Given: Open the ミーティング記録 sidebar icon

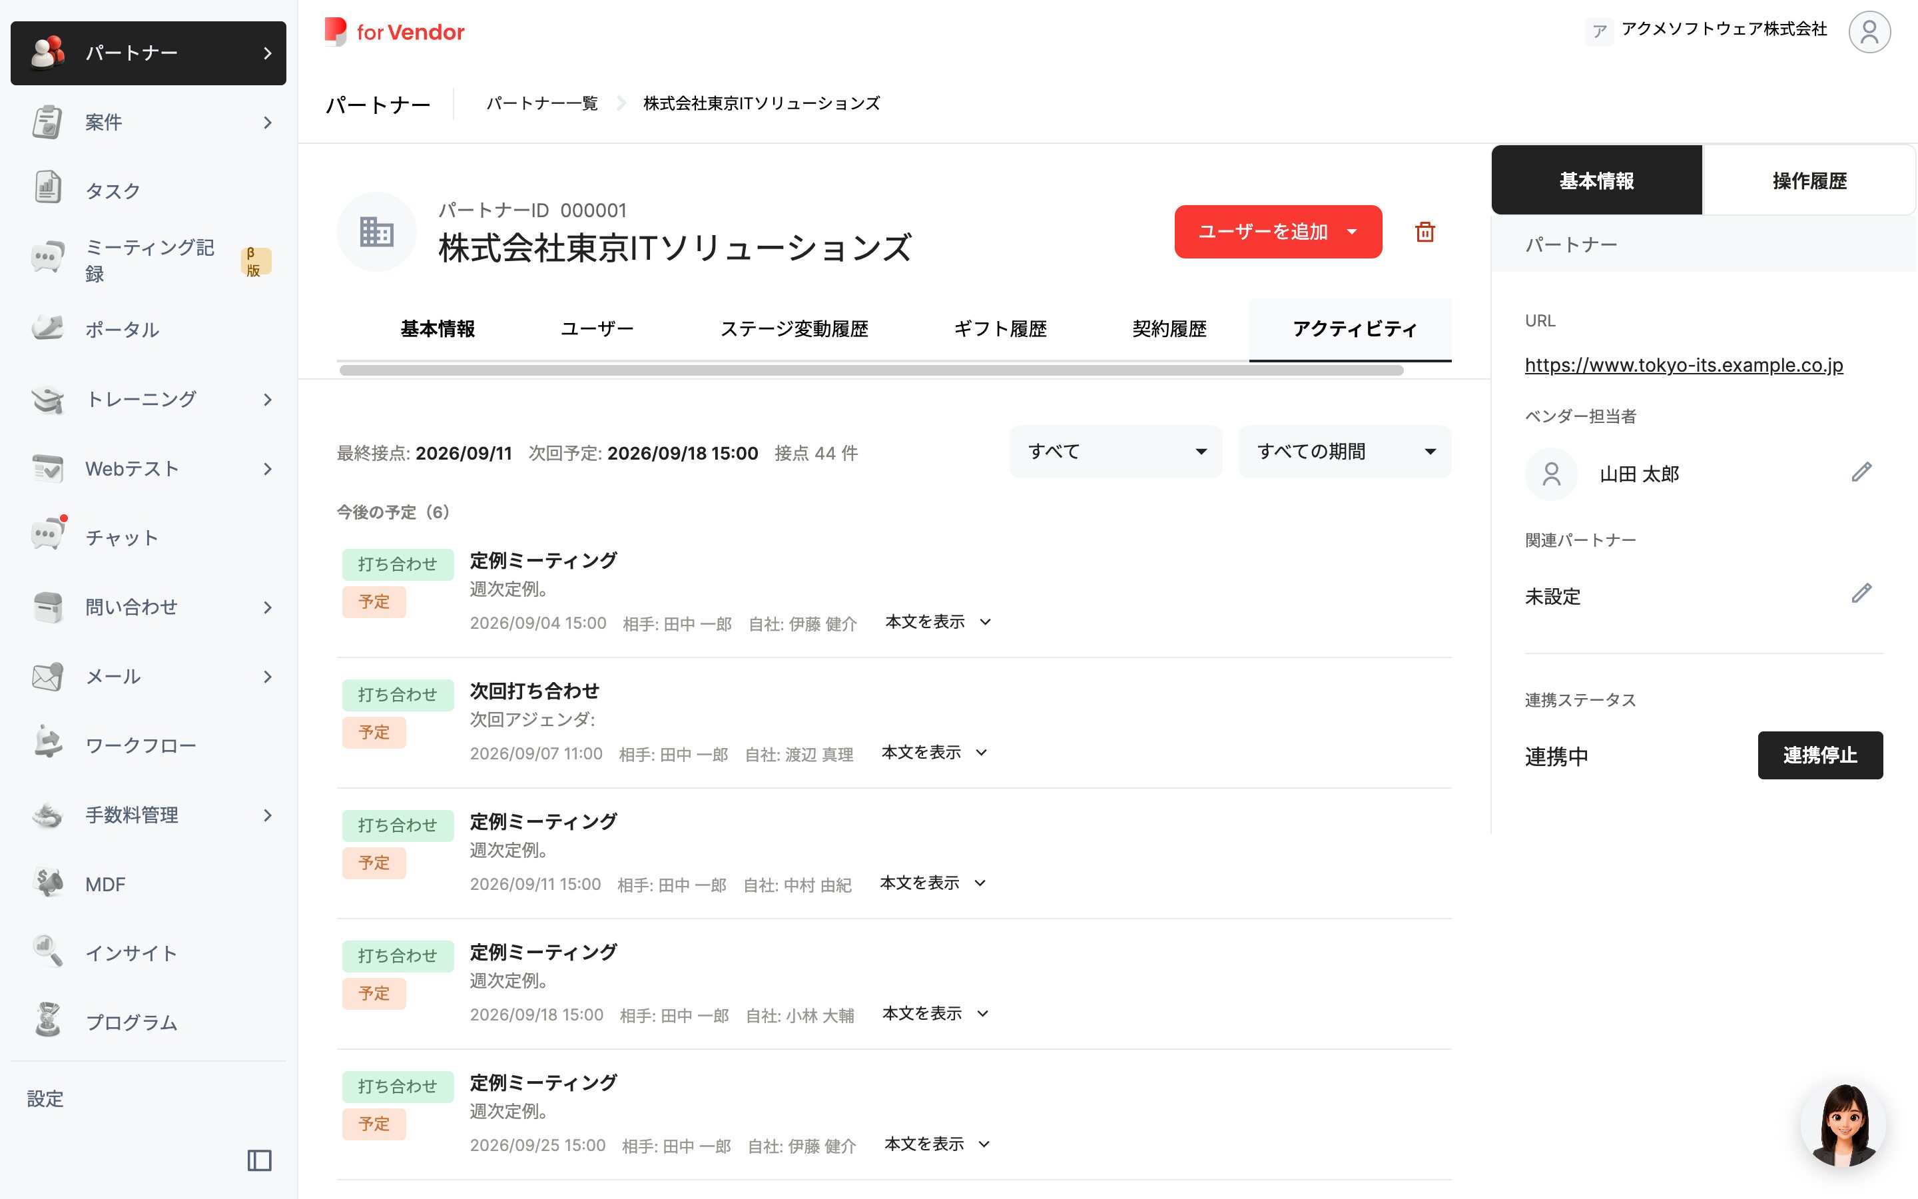Looking at the screenshot, I should pyautogui.click(x=47, y=259).
